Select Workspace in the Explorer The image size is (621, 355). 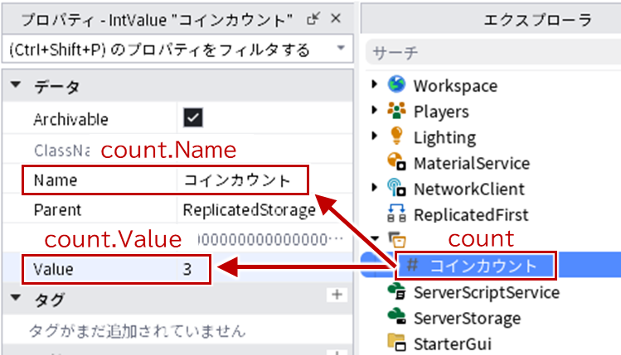click(455, 86)
